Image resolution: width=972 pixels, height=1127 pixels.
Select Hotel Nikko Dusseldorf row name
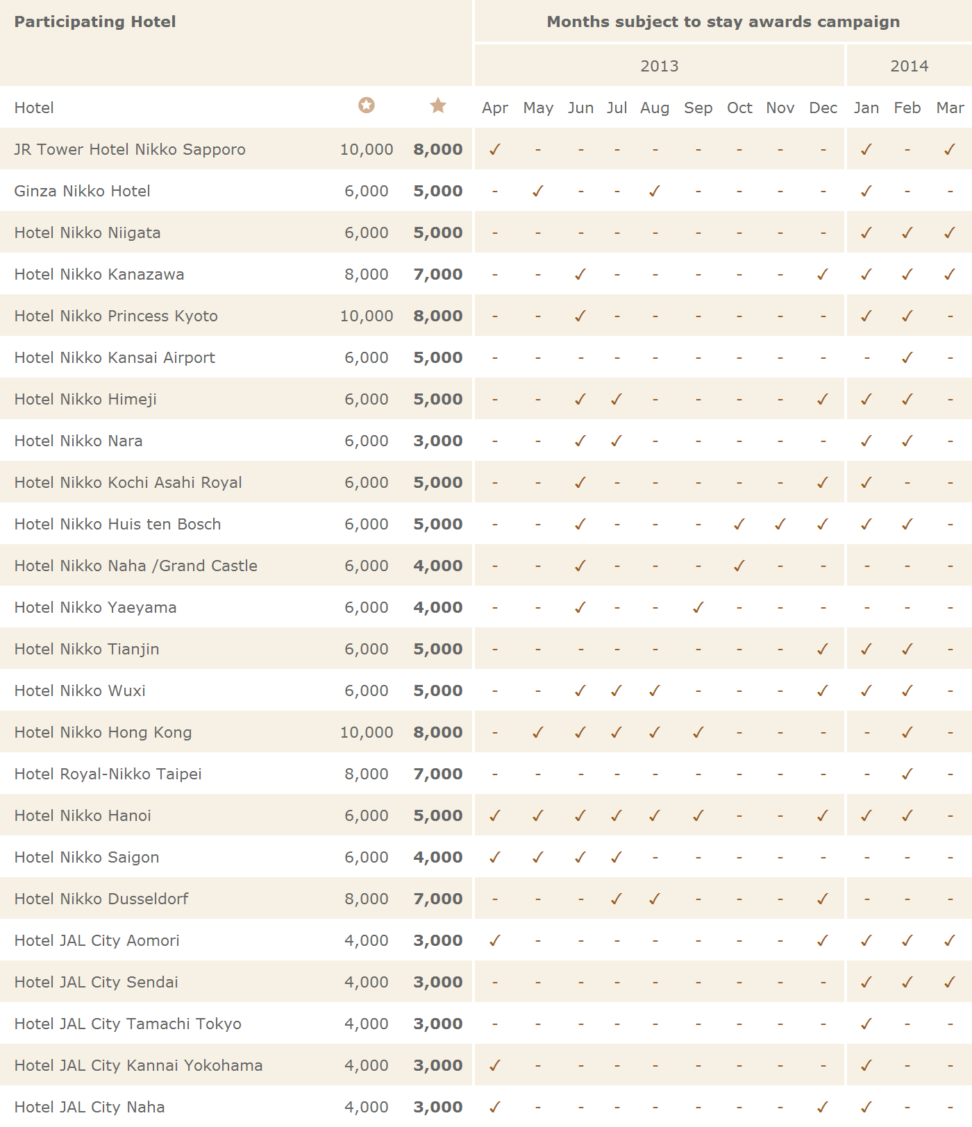click(101, 899)
